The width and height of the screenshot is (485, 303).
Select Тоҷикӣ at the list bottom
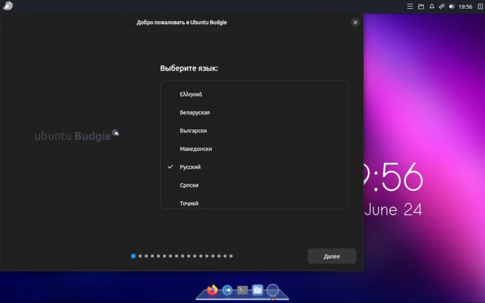click(254, 203)
